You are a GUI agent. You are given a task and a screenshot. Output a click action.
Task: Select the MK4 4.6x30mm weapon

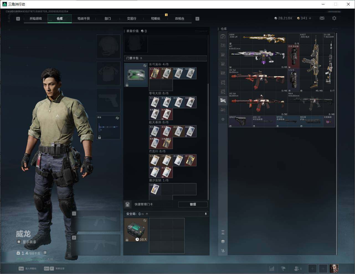pos(311,104)
